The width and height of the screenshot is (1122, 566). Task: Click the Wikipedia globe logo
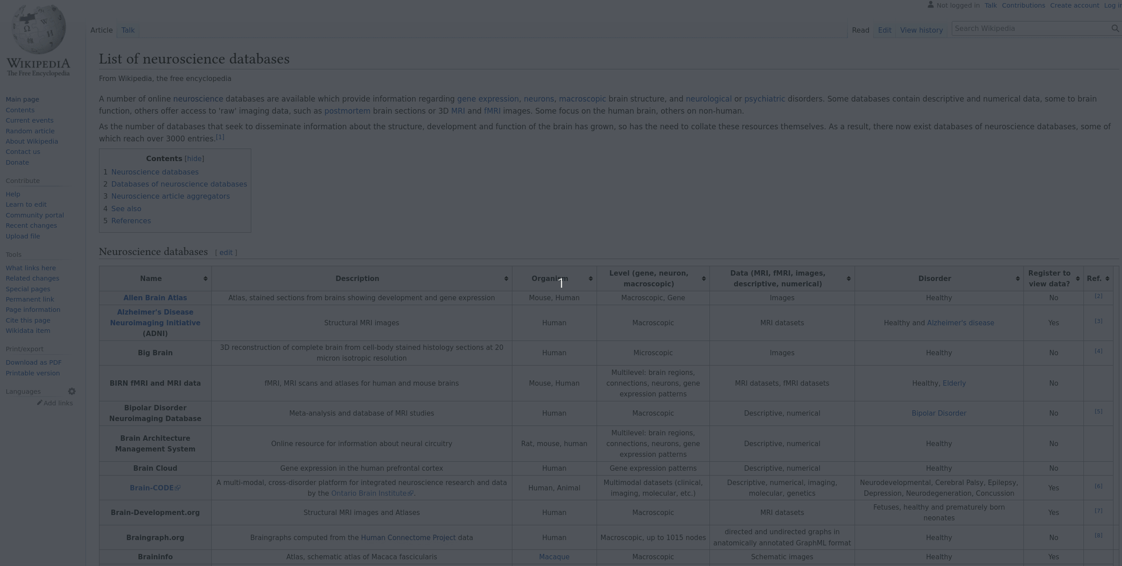click(39, 30)
